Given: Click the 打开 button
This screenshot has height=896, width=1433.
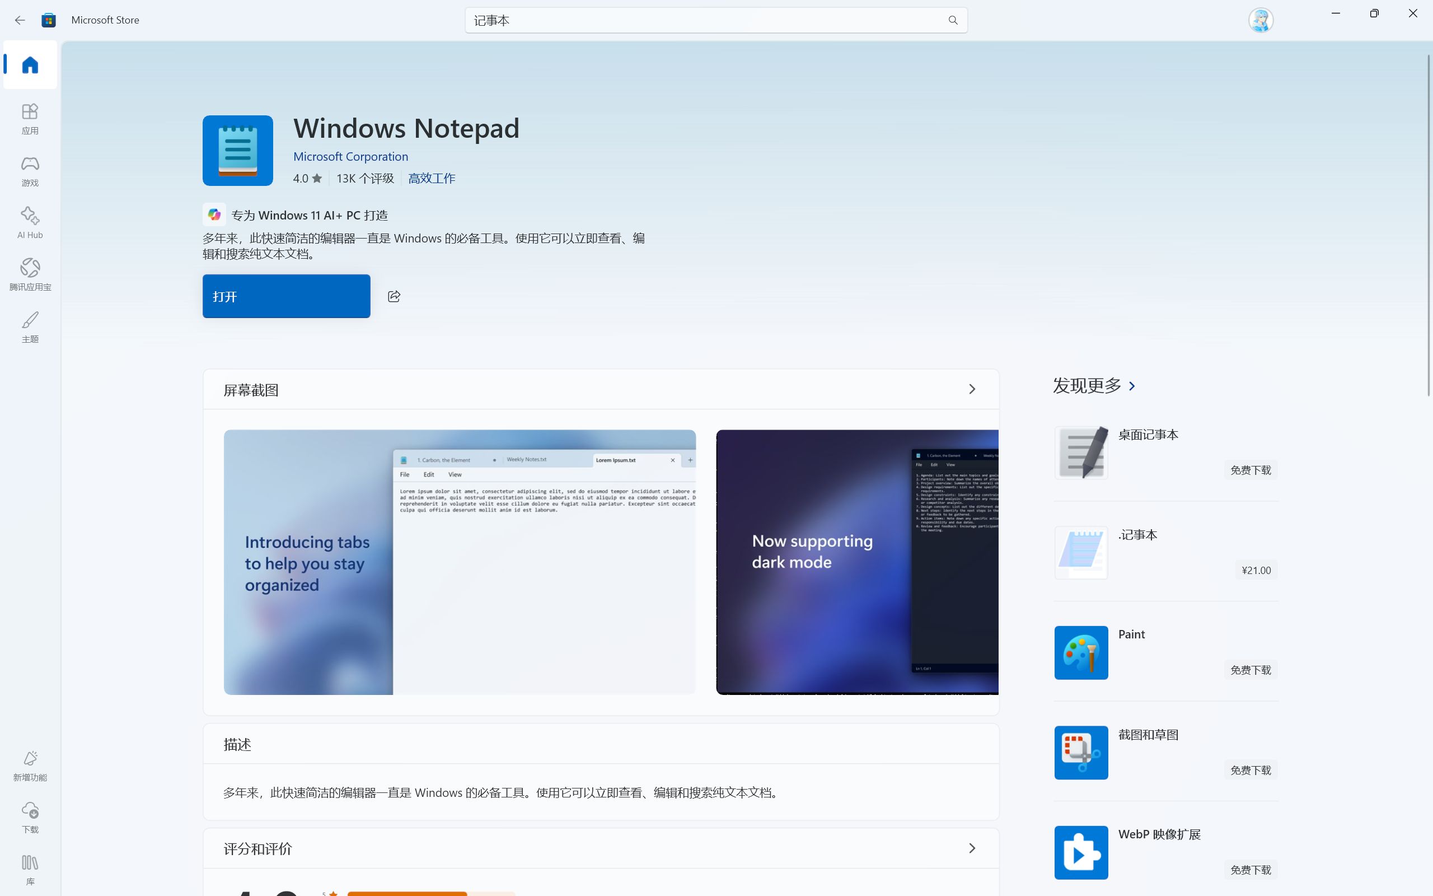Looking at the screenshot, I should click(287, 296).
